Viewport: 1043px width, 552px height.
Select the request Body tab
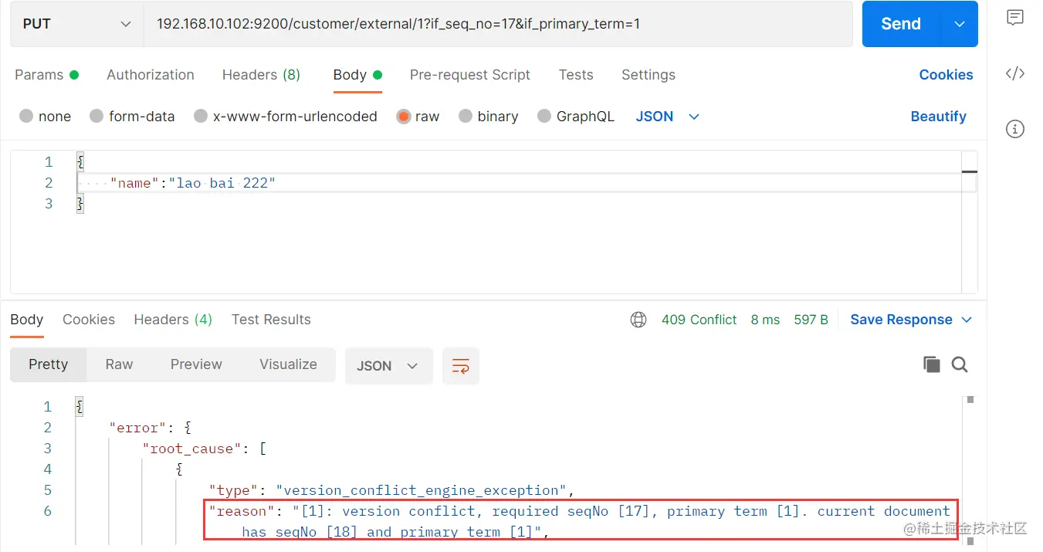pos(357,75)
